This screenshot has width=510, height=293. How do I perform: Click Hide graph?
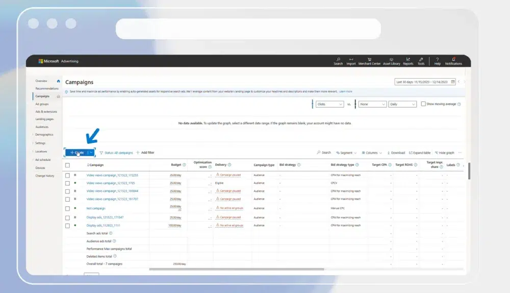(x=444, y=153)
